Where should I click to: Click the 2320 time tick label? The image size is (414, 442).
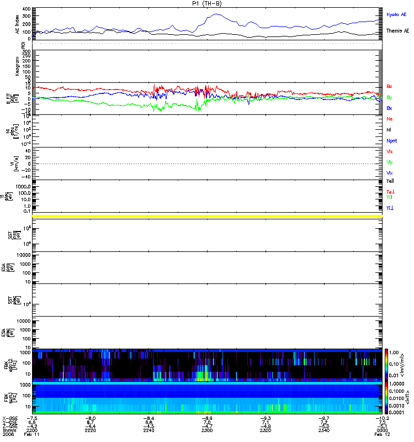[266, 430]
